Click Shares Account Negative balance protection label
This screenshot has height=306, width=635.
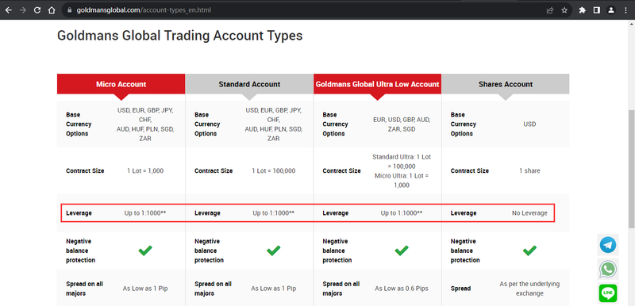[465, 251]
